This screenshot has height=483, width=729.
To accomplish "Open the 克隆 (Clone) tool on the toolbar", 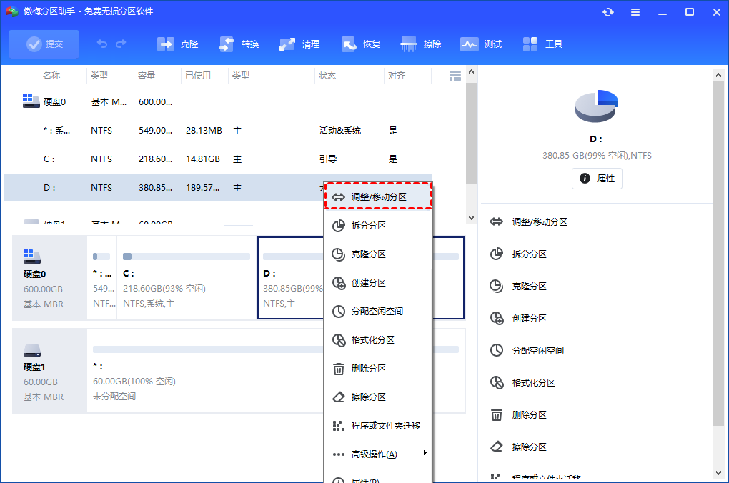I will pyautogui.click(x=177, y=44).
